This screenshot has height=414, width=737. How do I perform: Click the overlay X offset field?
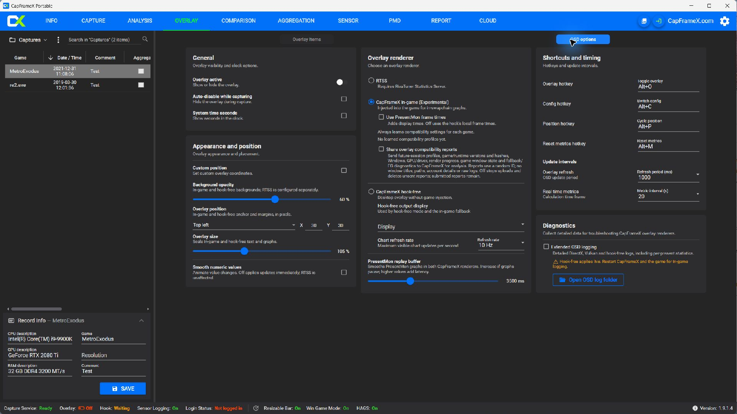[x=314, y=225]
